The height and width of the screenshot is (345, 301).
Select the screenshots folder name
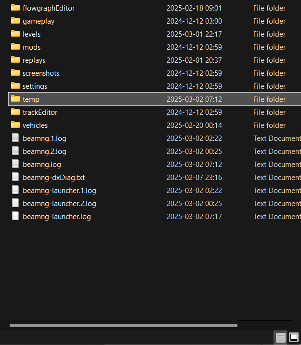coord(41,73)
